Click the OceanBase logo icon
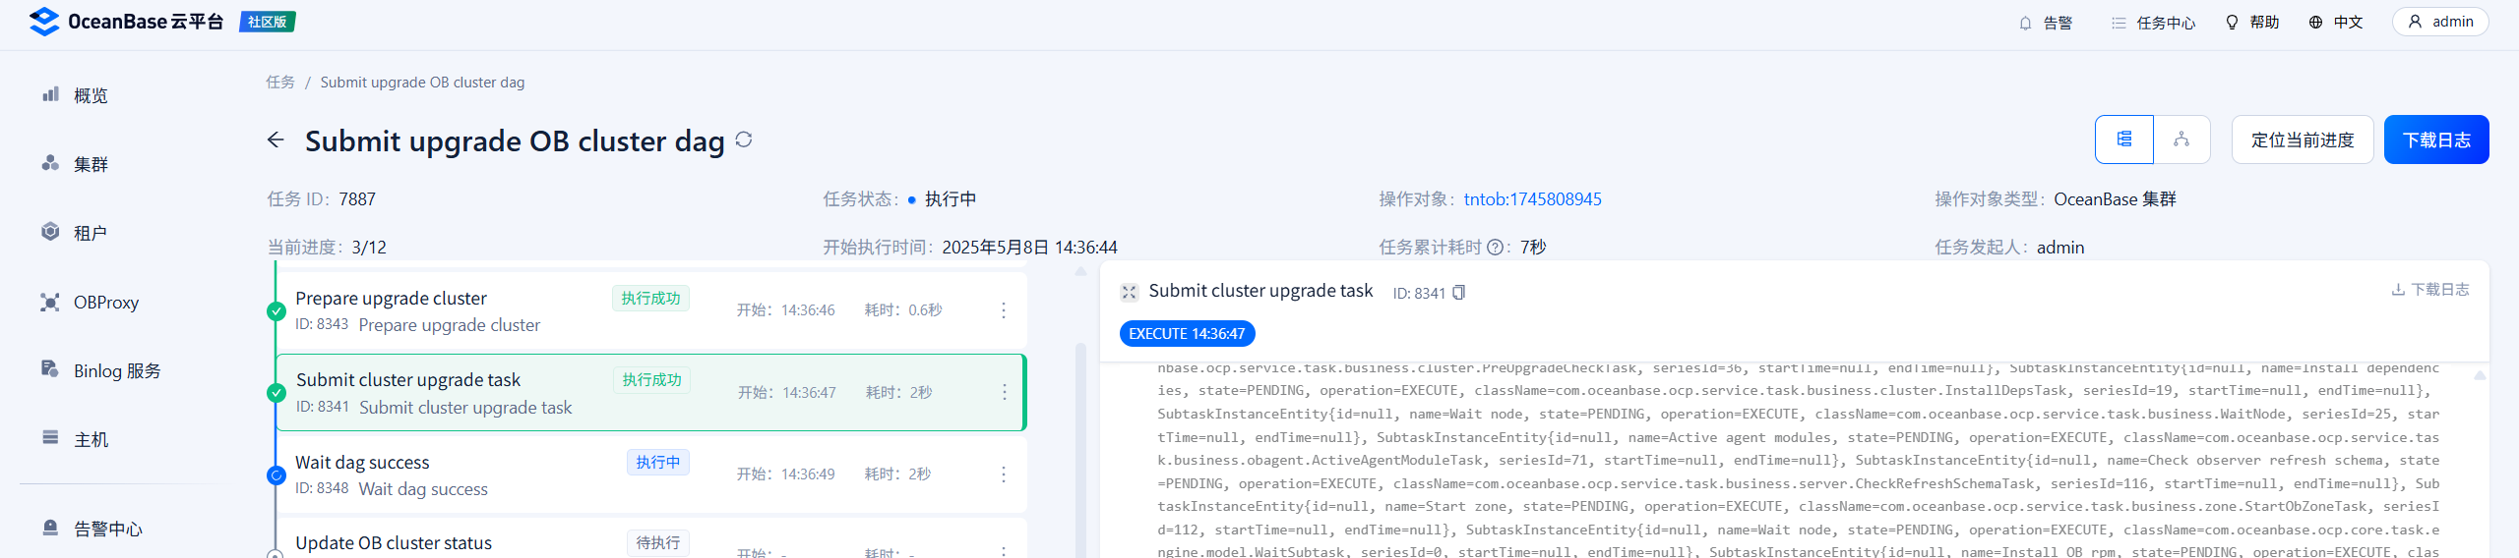This screenshot has width=2519, height=558. [44, 22]
